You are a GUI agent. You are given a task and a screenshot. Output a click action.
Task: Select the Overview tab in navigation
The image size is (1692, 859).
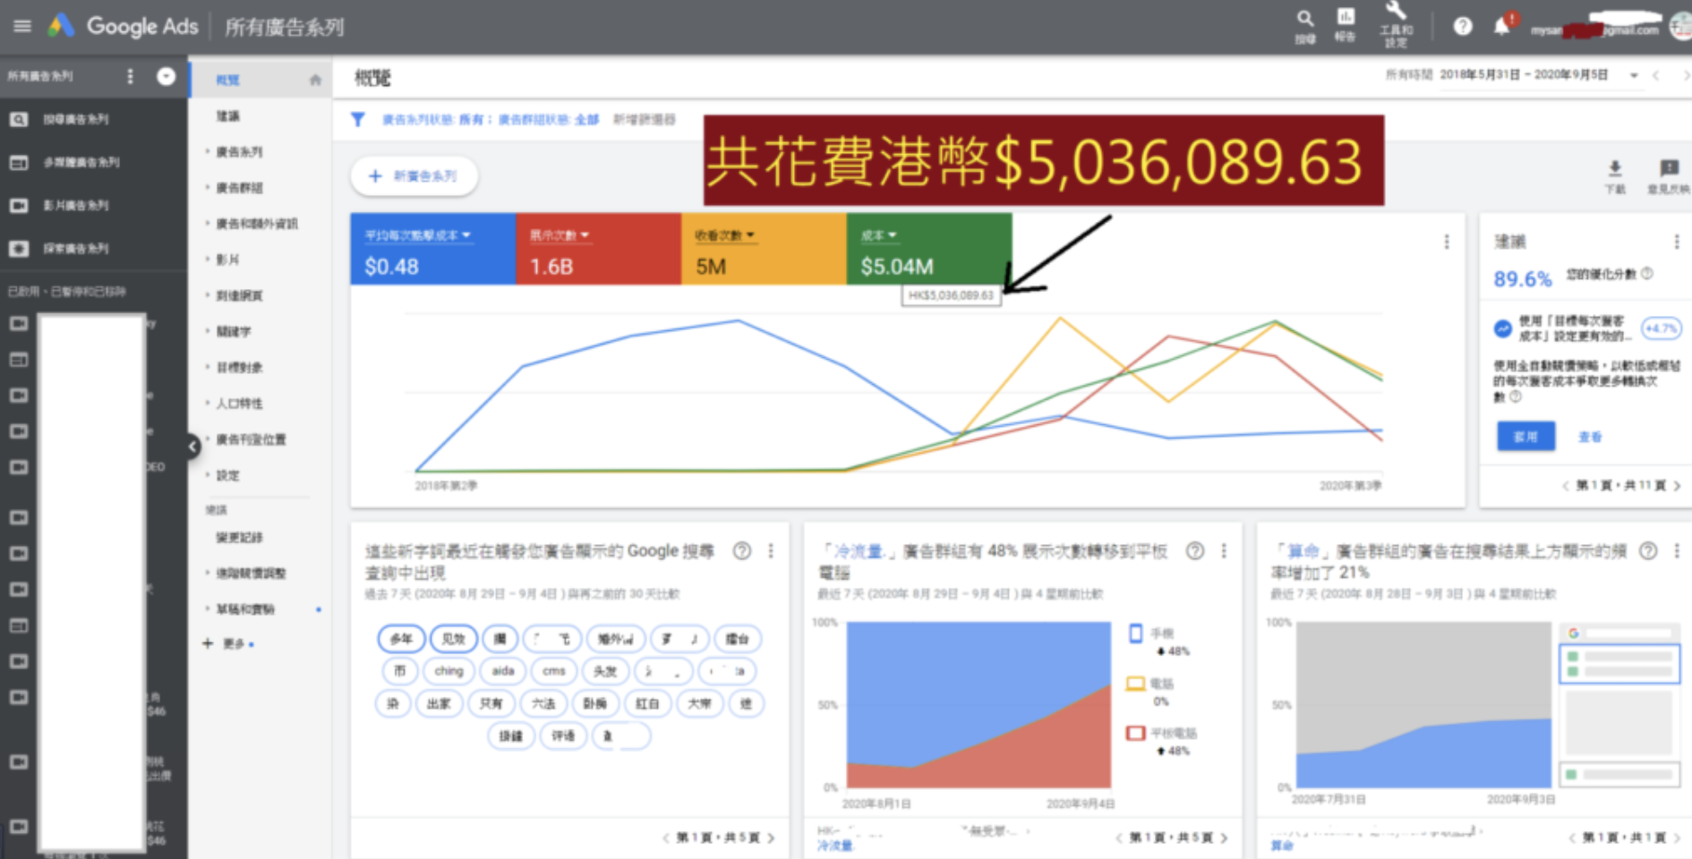[228, 80]
